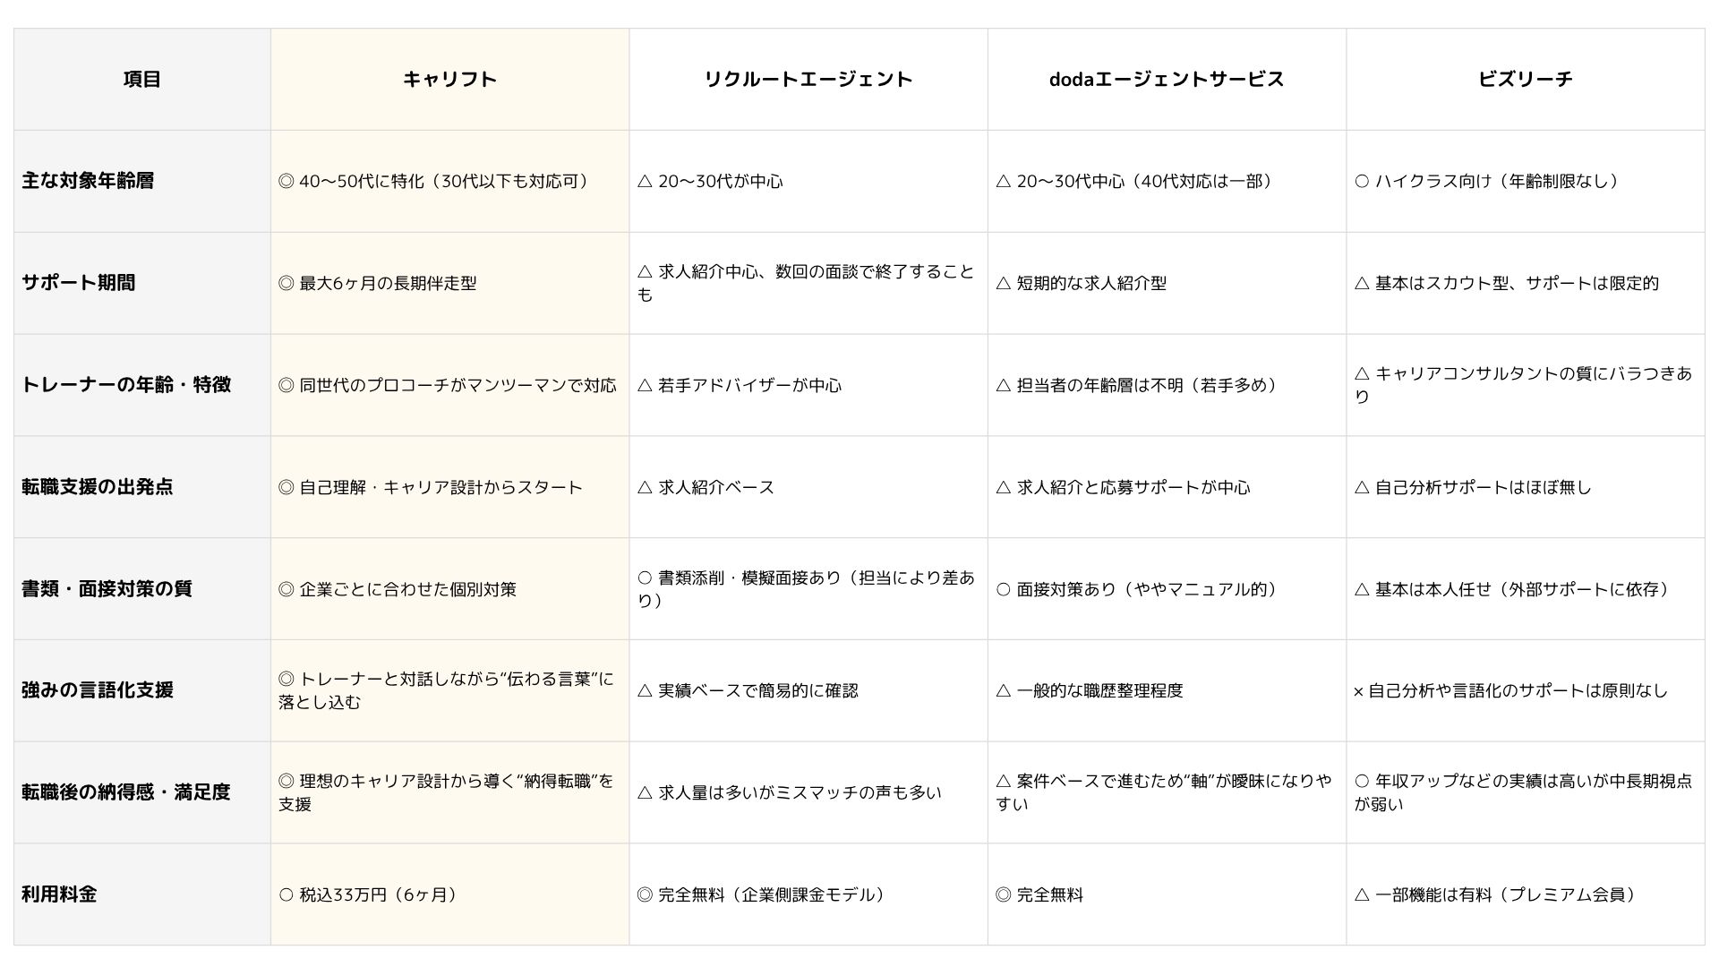This screenshot has width=1719, height=967.
Task: Click the dodaエージェントサービス header cell
Action: coord(1167,79)
